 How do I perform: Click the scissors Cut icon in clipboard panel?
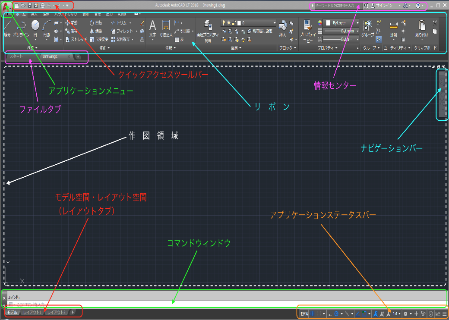pos(435,23)
